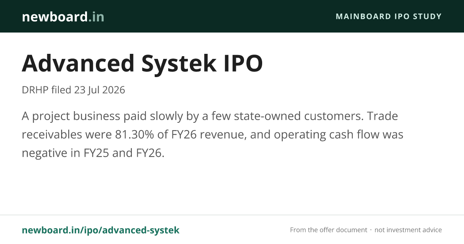Select the word "Advanced" in the heading
The width and height of the screenshot is (464, 244).
tap(78, 63)
